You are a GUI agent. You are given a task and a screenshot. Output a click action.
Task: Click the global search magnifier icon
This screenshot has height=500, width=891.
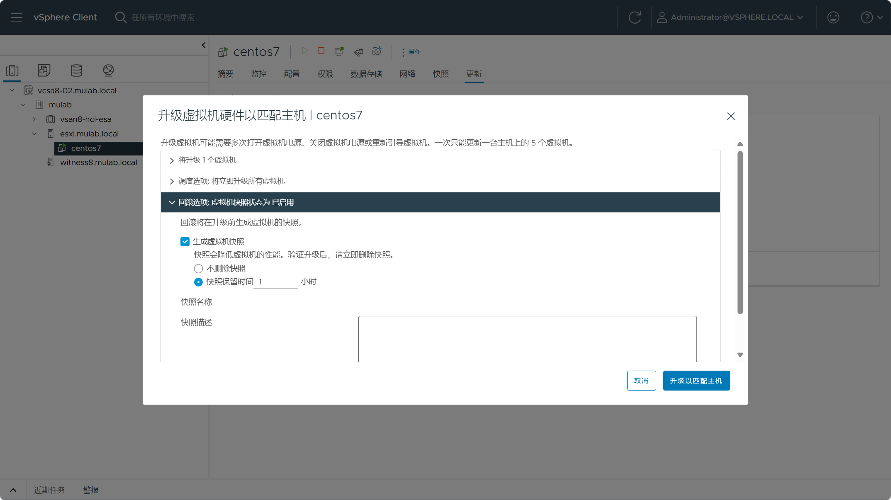pos(121,17)
